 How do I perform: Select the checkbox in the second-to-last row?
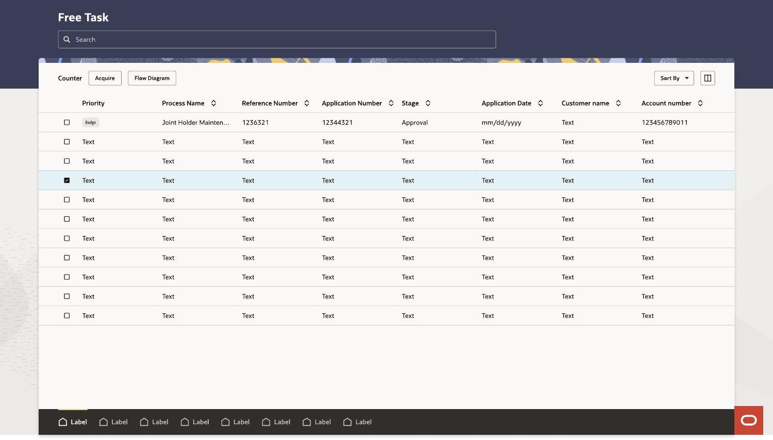click(x=66, y=296)
